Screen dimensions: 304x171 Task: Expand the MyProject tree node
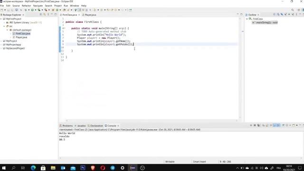click(1, 41)
